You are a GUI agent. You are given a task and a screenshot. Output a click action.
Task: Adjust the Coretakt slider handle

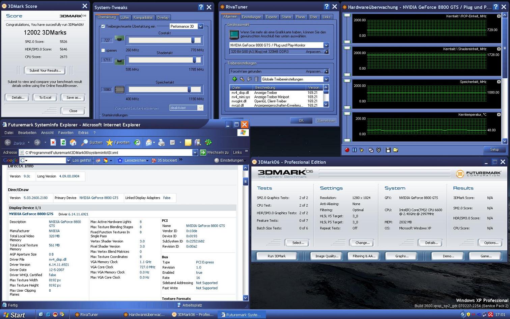pyautogui.click(x=193, y=40)
